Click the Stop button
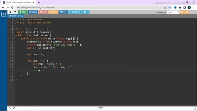This screenshot has width=197, height=111. (x=43, y=12)
